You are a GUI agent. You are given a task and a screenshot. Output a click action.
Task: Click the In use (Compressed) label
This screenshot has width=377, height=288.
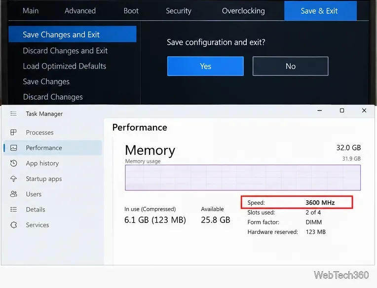[150, 209]
